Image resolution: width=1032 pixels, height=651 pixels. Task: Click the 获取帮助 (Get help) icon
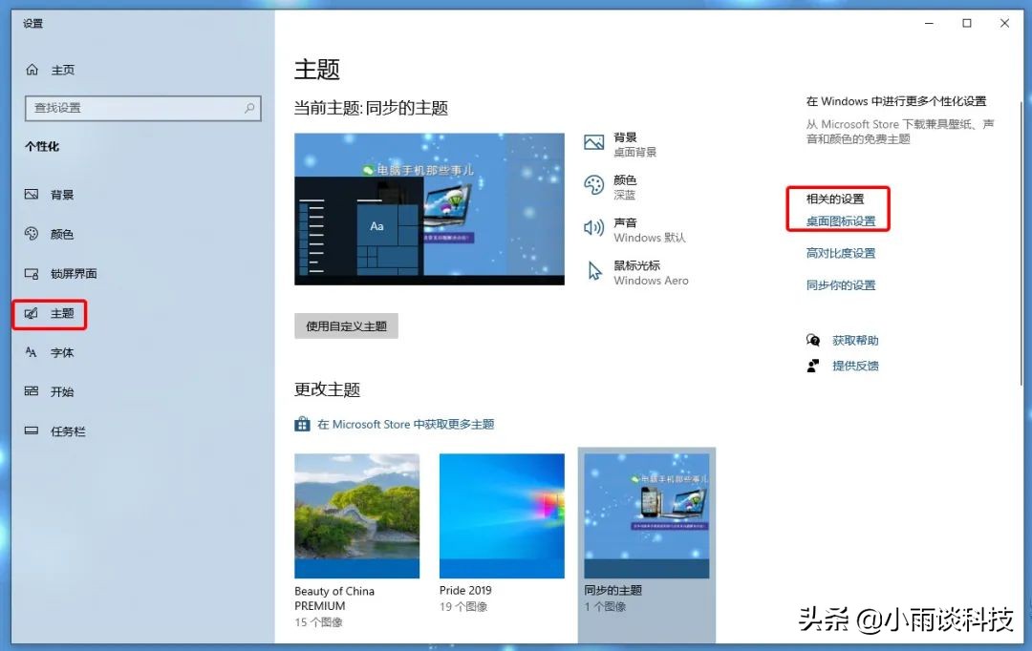(811, 340)
